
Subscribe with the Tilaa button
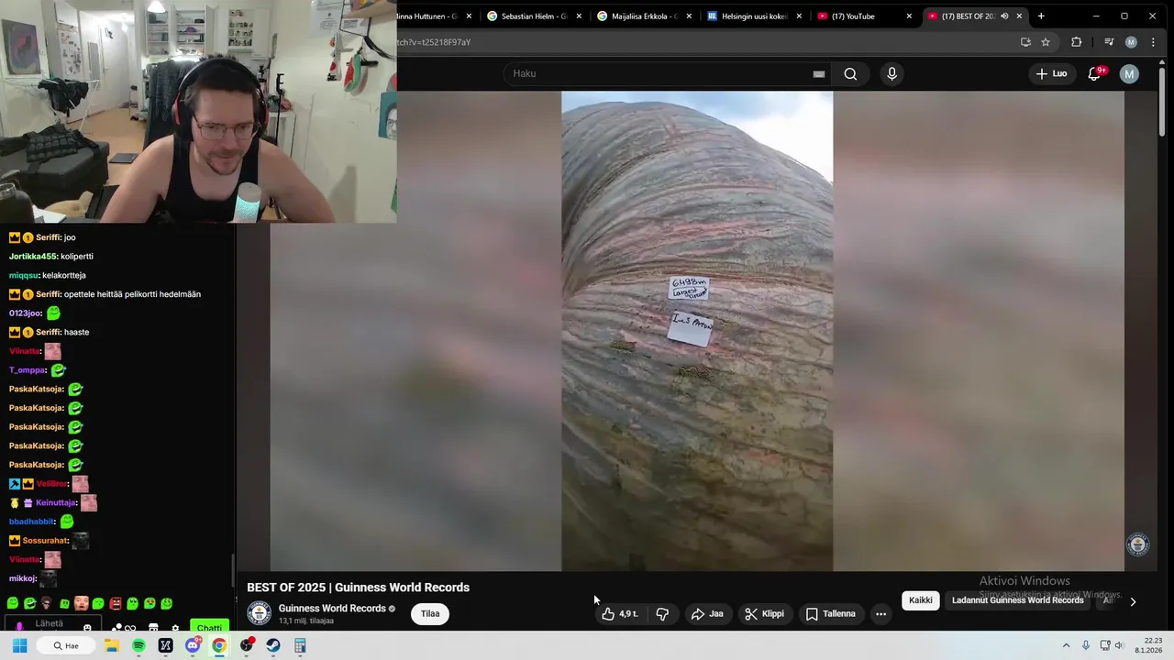tap(430, 614)
